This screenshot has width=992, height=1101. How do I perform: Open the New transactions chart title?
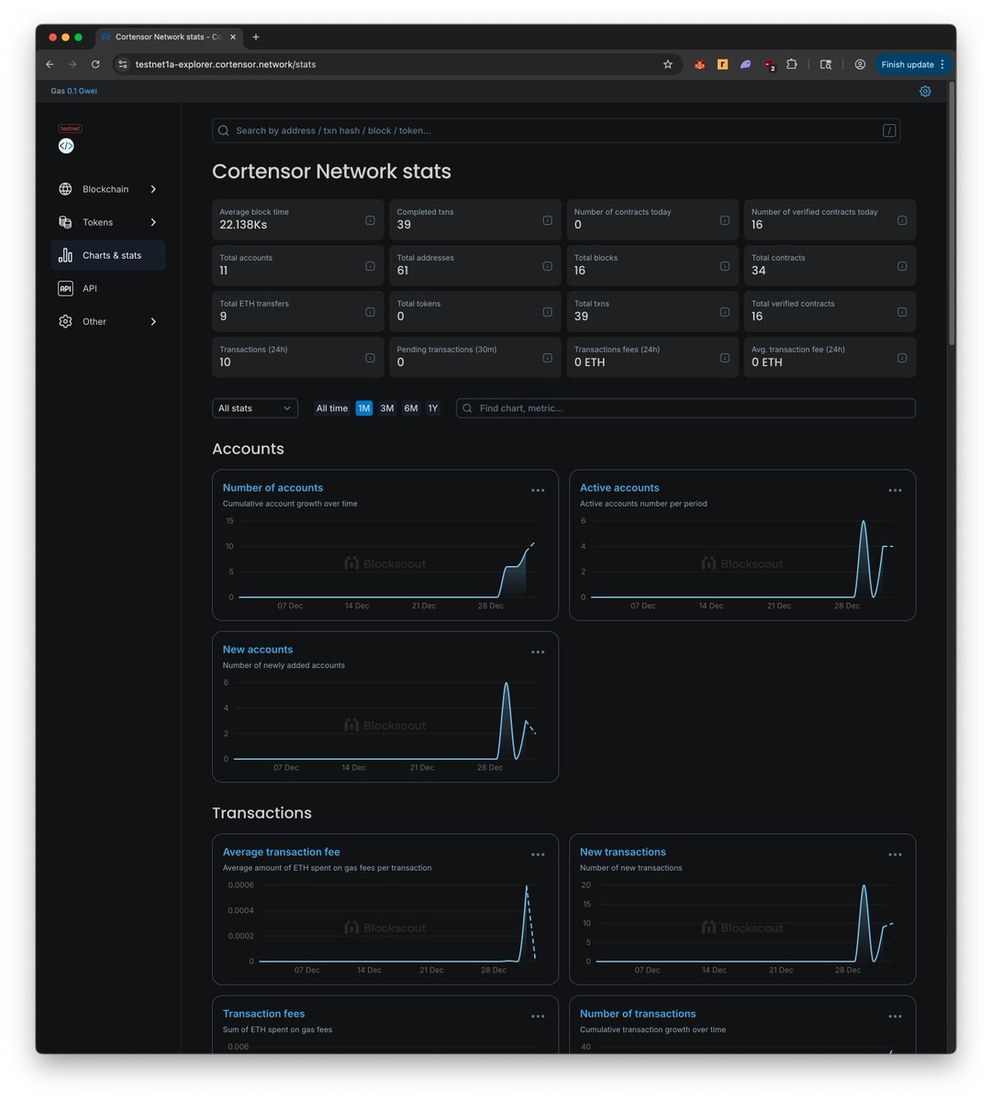623,852
